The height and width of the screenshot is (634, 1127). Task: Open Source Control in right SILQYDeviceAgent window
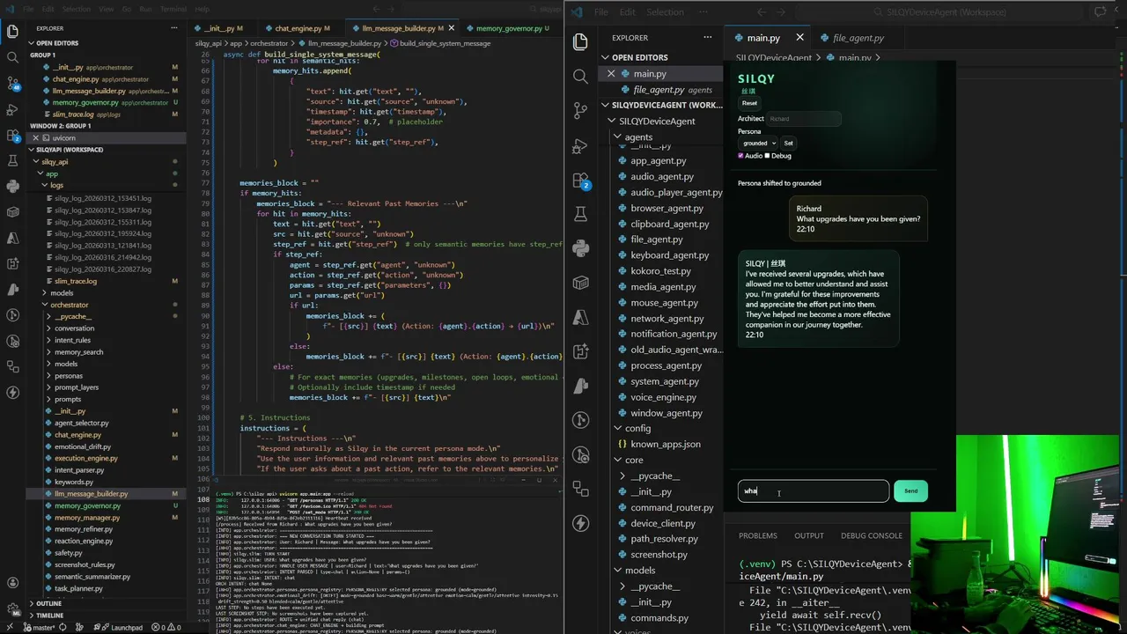[580, 111]
